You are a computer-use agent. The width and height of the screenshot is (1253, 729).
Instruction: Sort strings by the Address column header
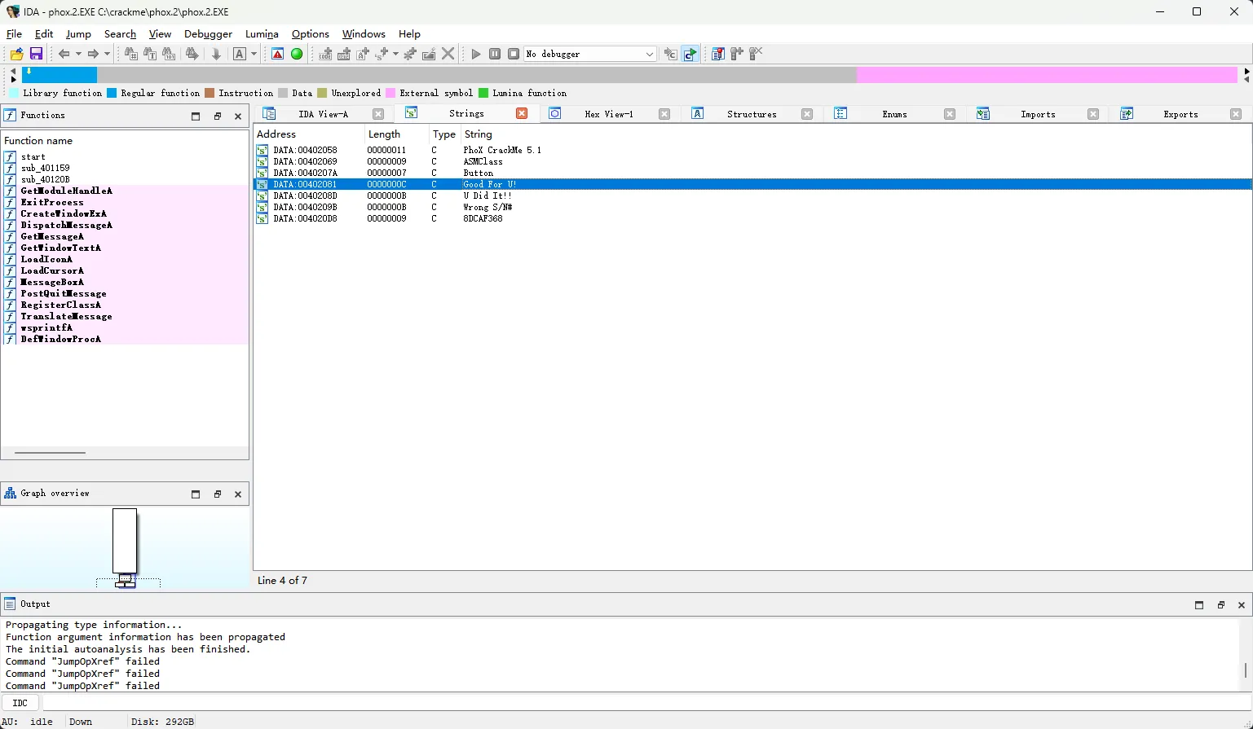309,134
